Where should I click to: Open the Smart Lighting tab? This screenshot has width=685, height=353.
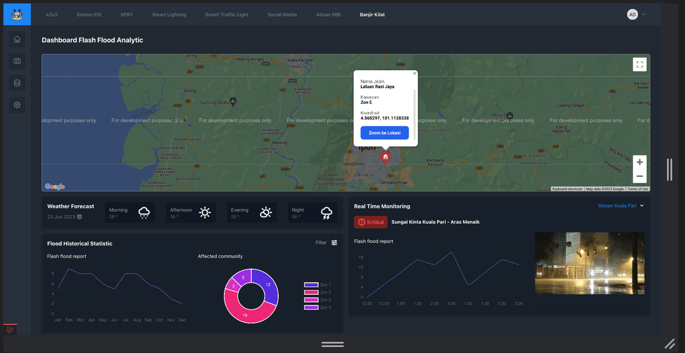169,14
